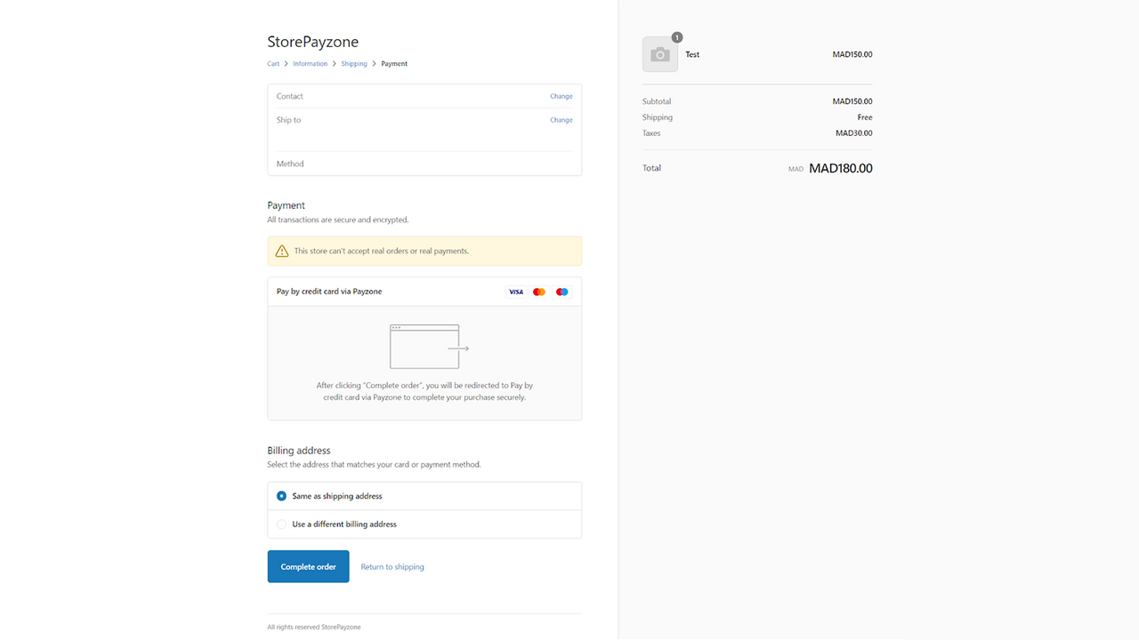Change the Contact information
Viewport: 1139px width, 640px height.
point(561,96)
